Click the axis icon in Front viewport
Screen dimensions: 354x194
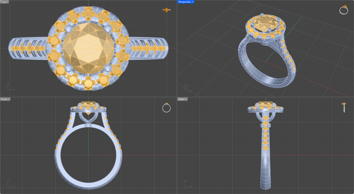[9, 184]
